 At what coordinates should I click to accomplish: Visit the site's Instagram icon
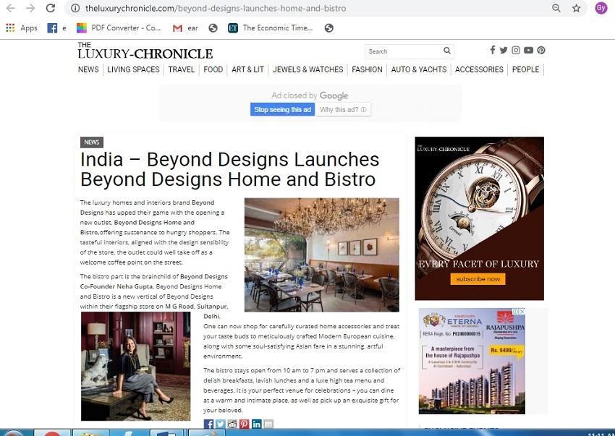[x=516, y=50]
